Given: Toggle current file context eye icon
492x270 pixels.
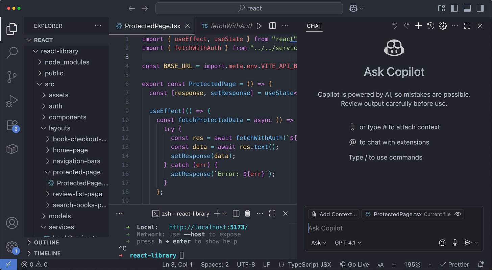Looking at the screenshot, I should (458, 214).
